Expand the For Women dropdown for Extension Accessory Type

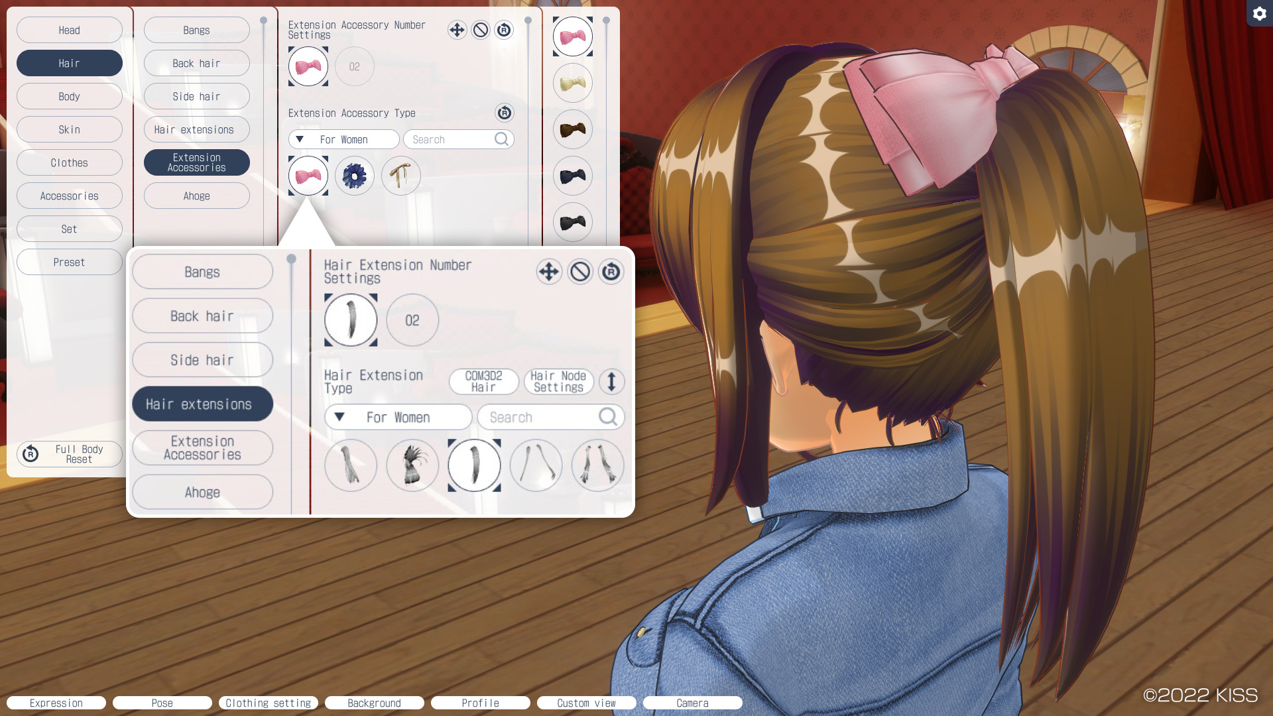tap(343, 139)
